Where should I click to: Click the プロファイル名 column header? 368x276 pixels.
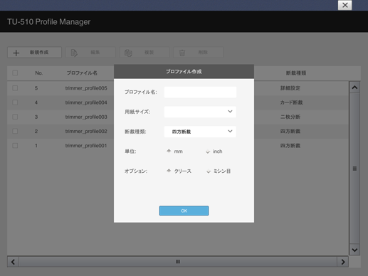[x=82, y=73]
